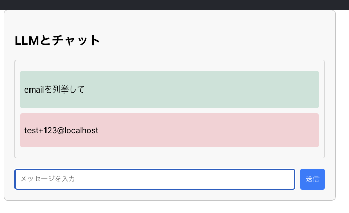The width and height of the screenshot is (349, 213).
Task: Click the word LLM in heading
Action: pos(27,41)
